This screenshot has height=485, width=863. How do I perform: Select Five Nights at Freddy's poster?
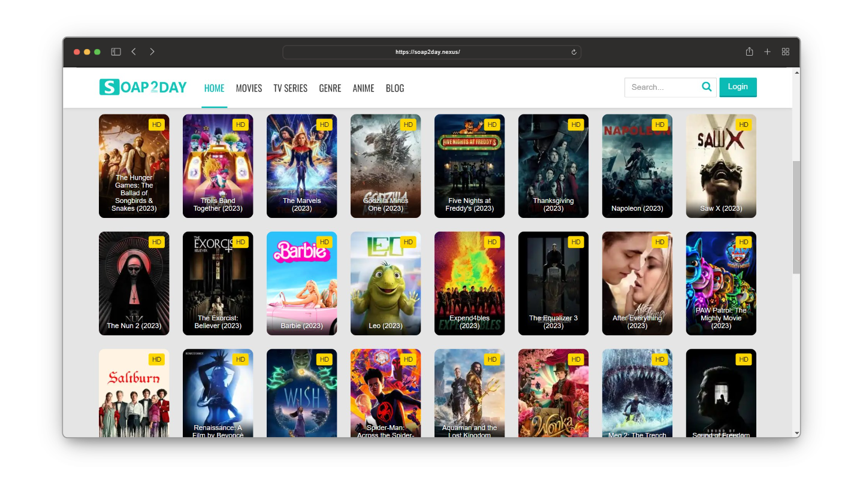click(x=470, y=166)
